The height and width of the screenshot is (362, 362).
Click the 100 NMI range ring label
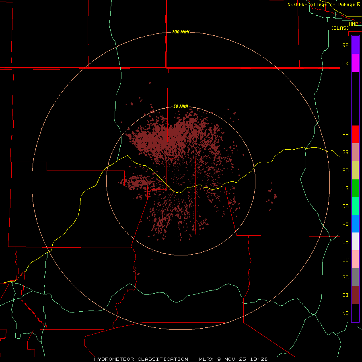click(x=181, y=32)
